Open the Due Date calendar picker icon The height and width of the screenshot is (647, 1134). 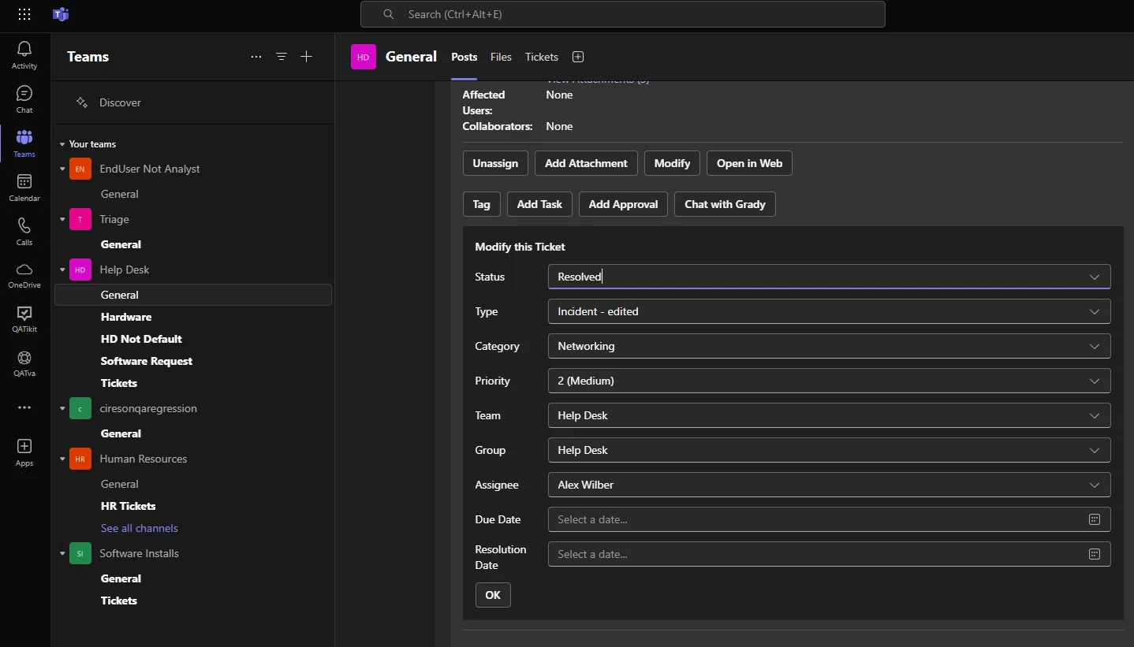tap(1095, 519)
